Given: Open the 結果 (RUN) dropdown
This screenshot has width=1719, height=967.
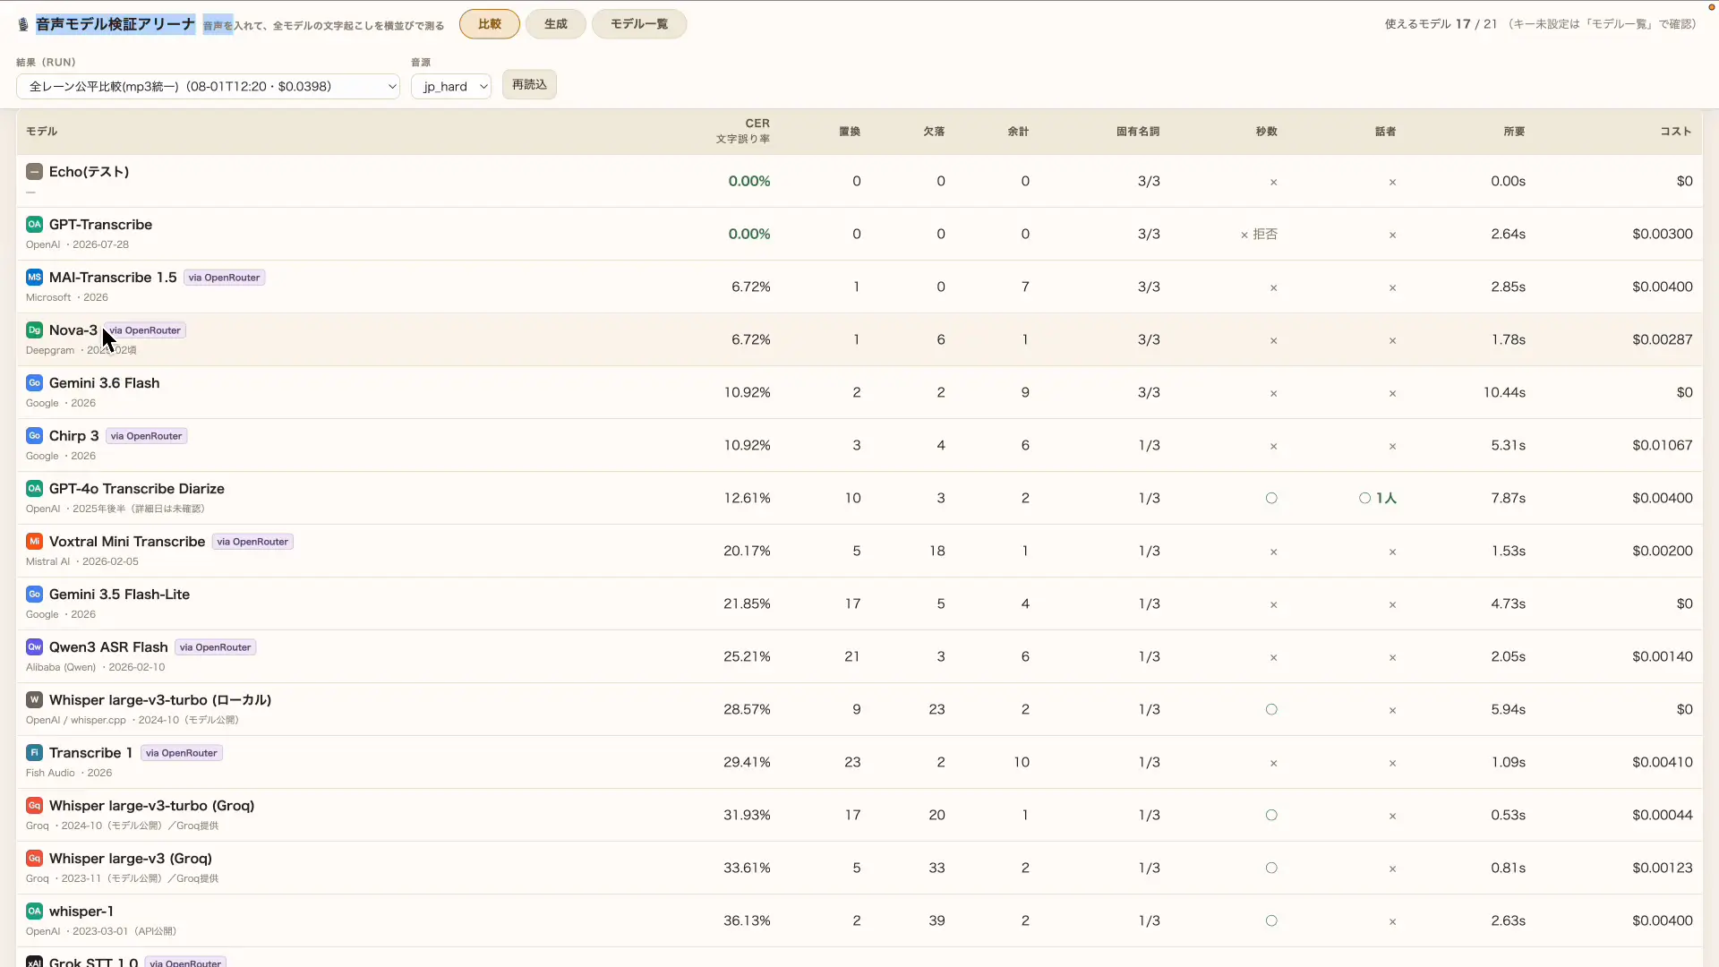Looking at the screenshot, I should [x=208, y=87].
